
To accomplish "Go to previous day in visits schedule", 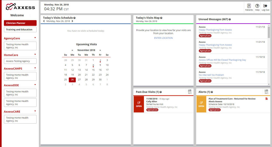I will click(44, 21).
